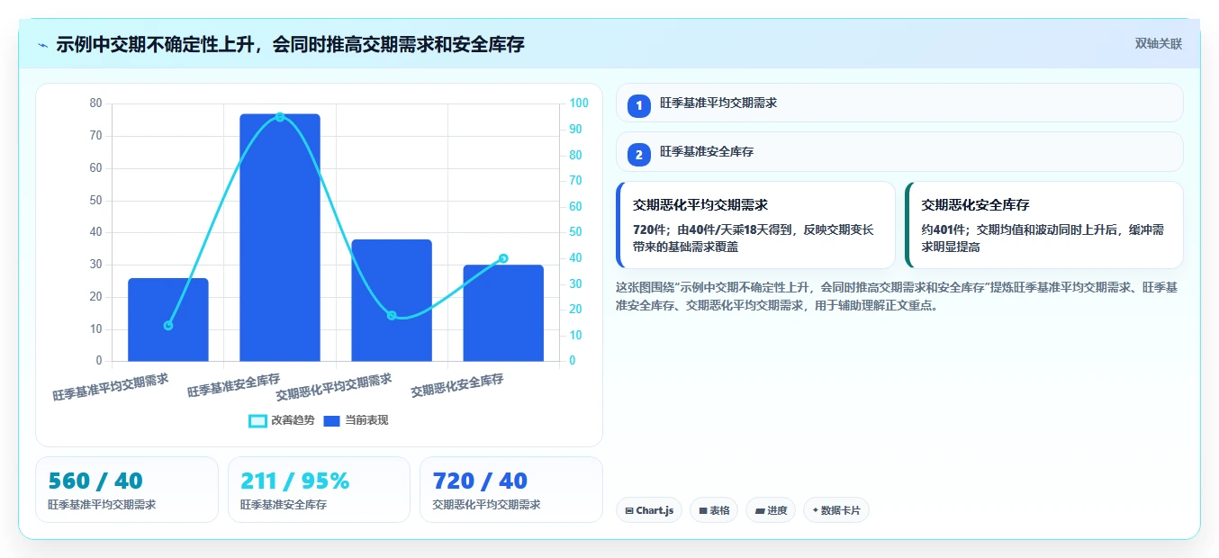Click the x-axis label 交期恶化平均交期需求
1219x558 pixels.
pos(333,387)
